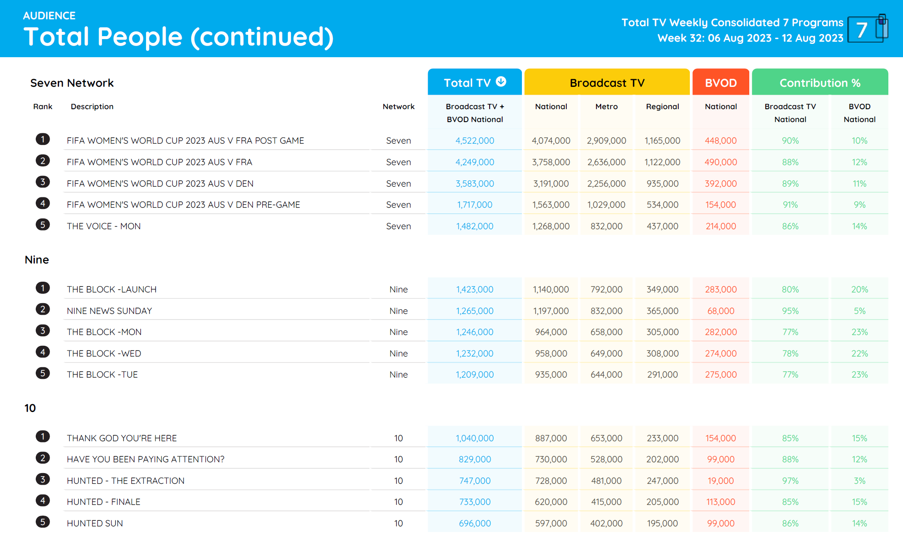Click the 4,522,000 Total TV value
This screenshot has width=903, height=541.
475,141
